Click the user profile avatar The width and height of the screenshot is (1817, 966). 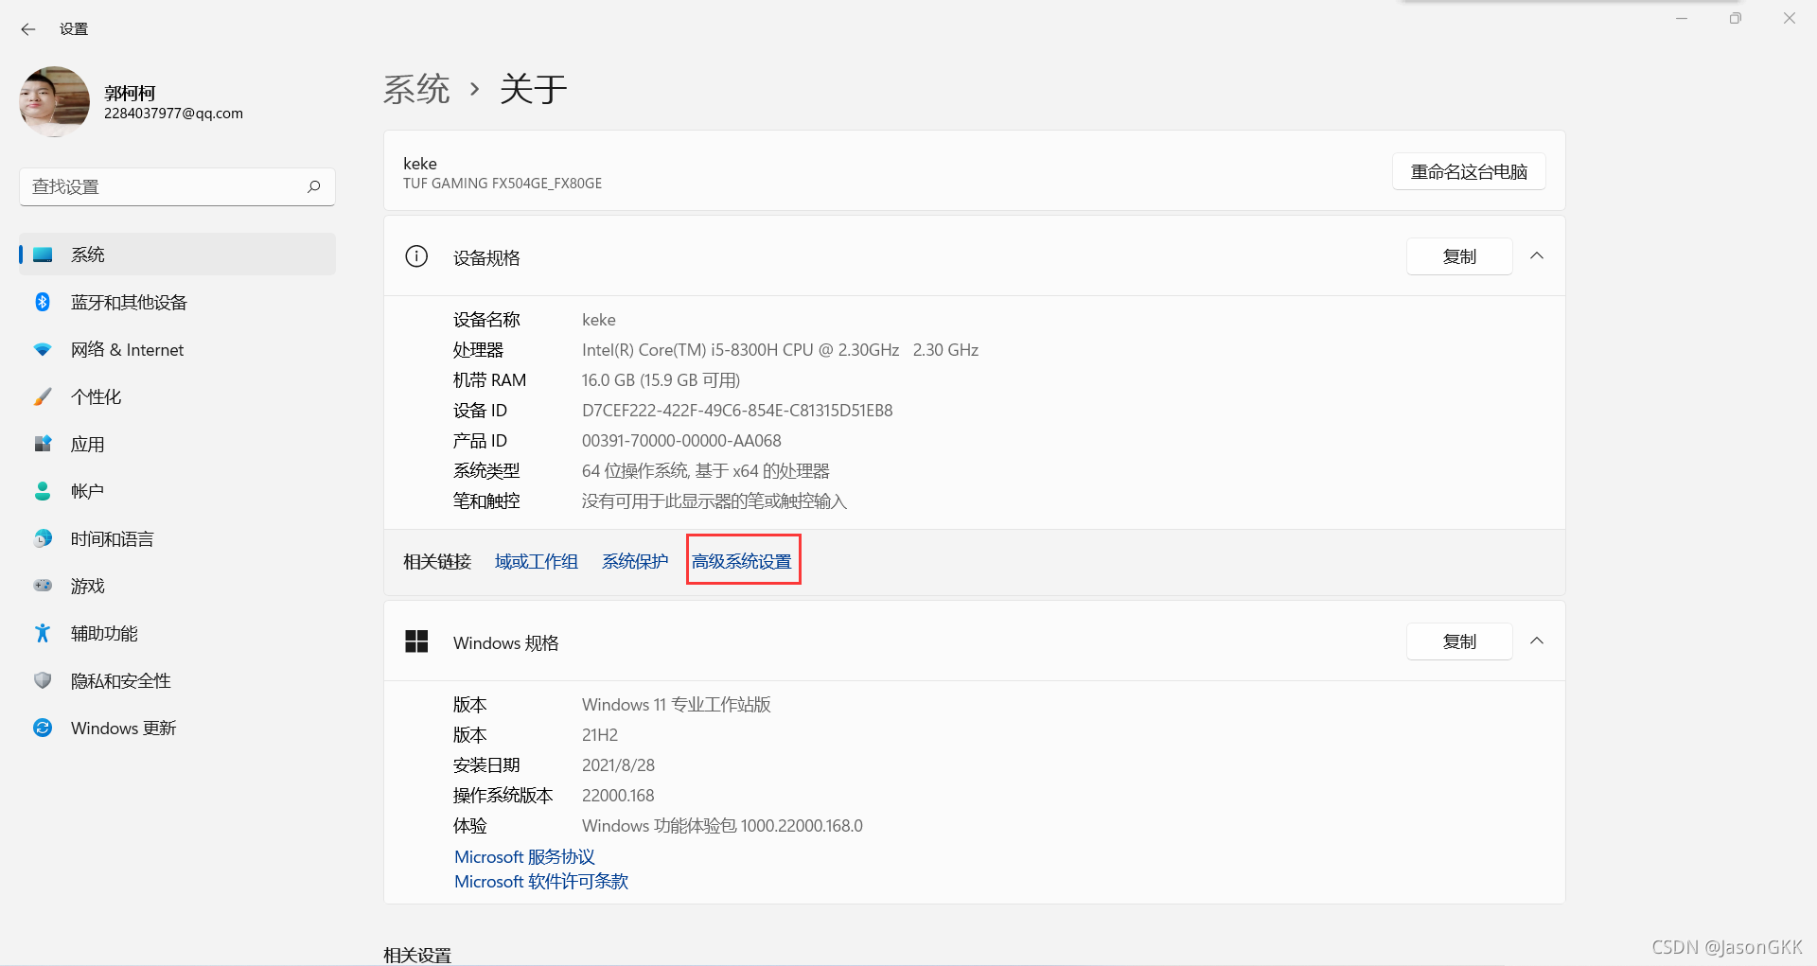[54, 101]
